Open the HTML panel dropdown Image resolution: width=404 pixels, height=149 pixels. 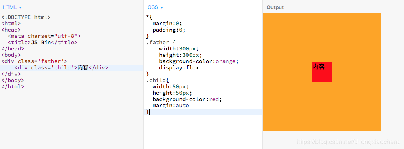(x=12, y=7)
